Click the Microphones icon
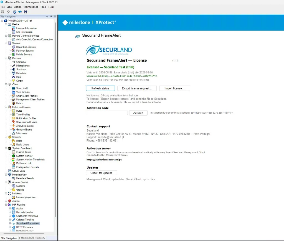This screenshot has height=241, width=284. coord(14,66)
